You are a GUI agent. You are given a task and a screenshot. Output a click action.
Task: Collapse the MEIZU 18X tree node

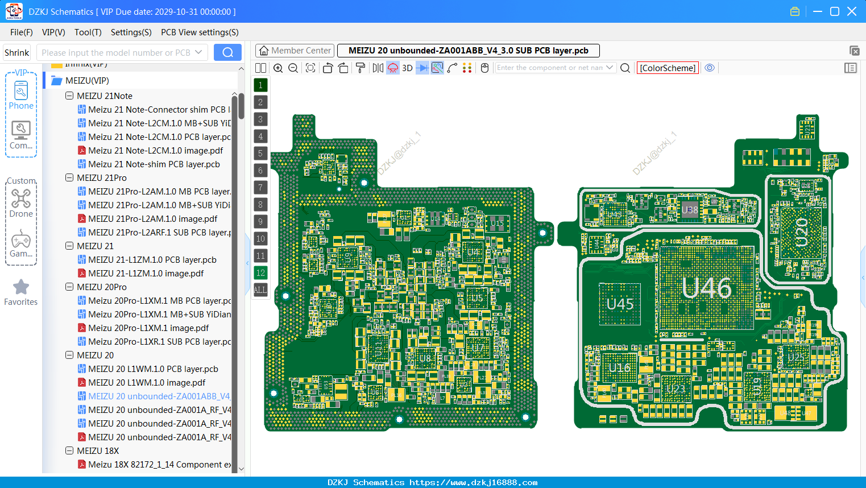(69, 451)
